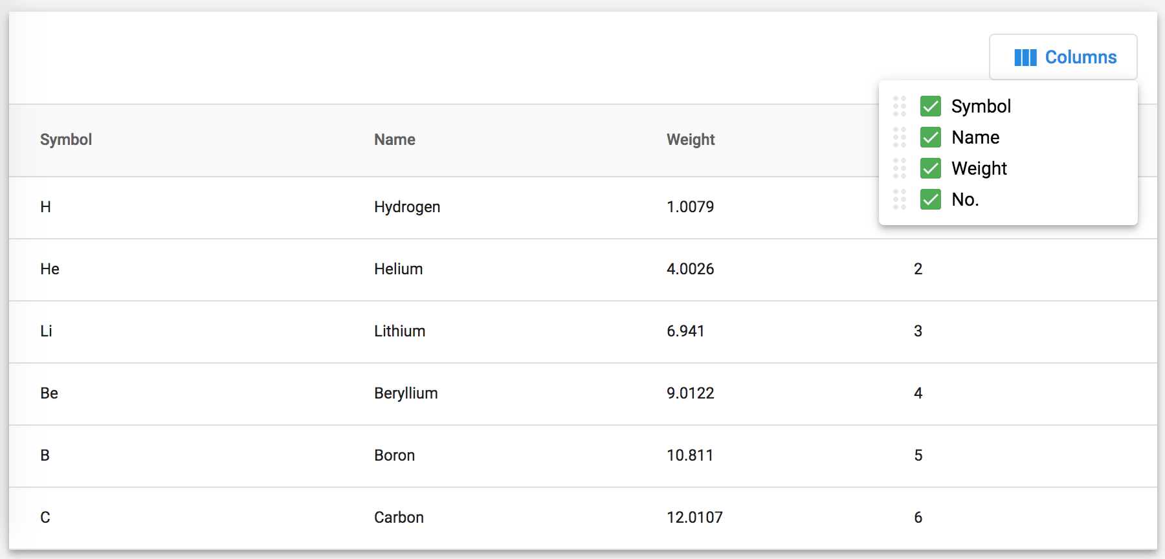
Task: Click the Symbol column header
Action: pos(66,140)
